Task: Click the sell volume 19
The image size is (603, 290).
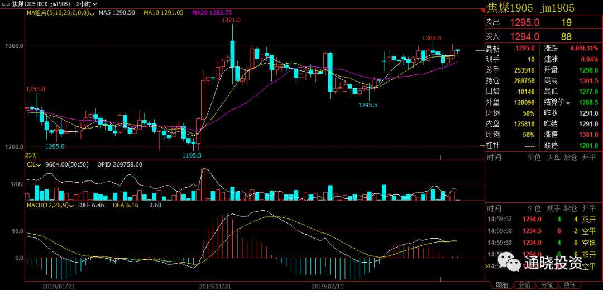Action: 566,23
